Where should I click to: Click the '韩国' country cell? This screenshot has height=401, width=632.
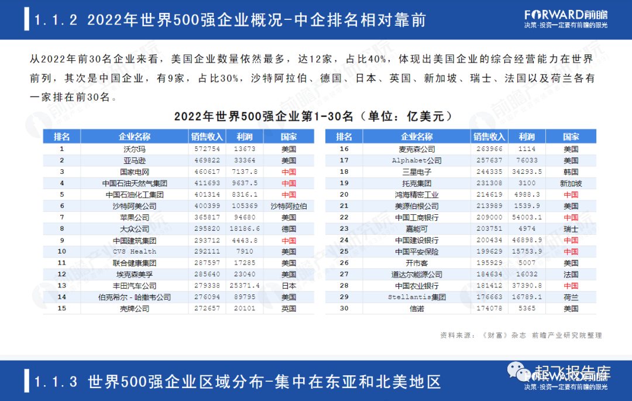click(571, 172)
